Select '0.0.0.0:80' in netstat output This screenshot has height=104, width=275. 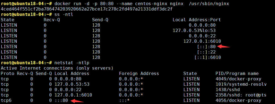click(68, 79)
